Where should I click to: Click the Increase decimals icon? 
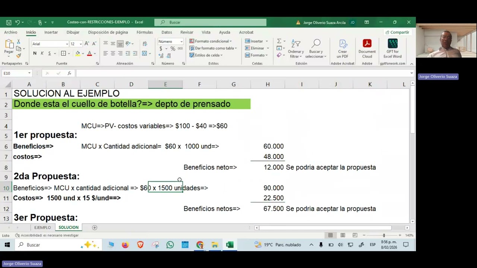tap(161, 55)
